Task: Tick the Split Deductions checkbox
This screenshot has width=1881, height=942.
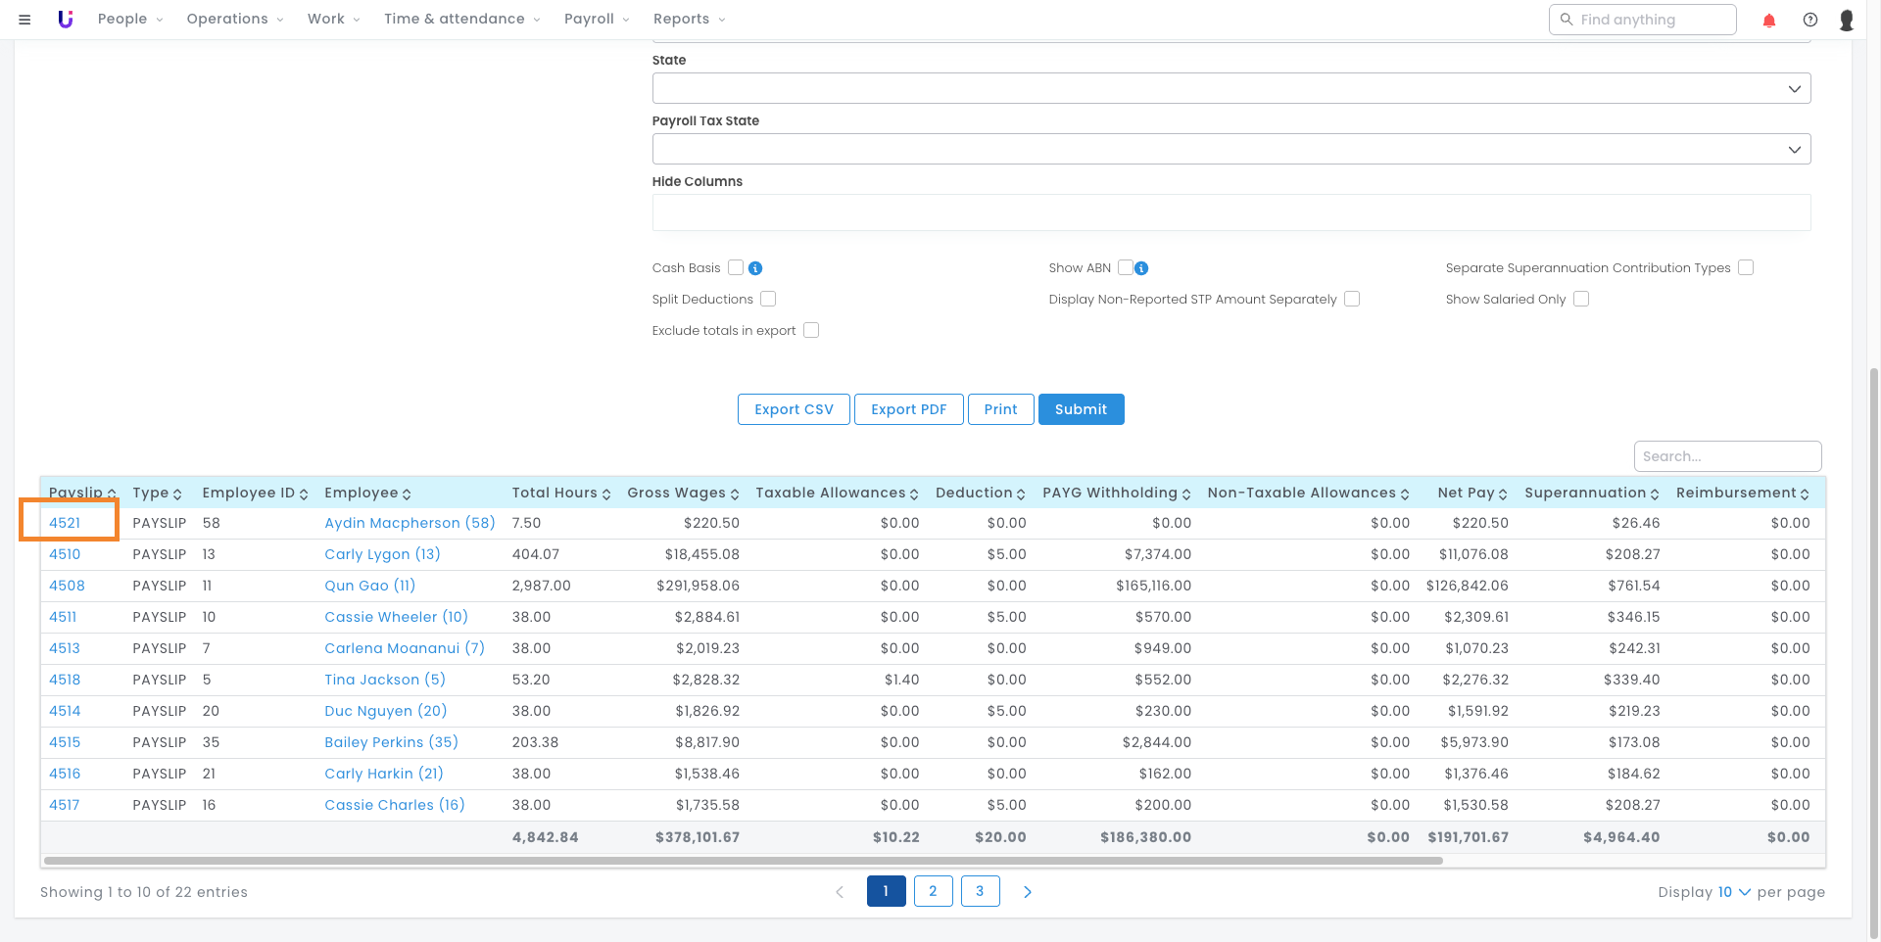Action: pyautogui.click(x=768, y=299)
